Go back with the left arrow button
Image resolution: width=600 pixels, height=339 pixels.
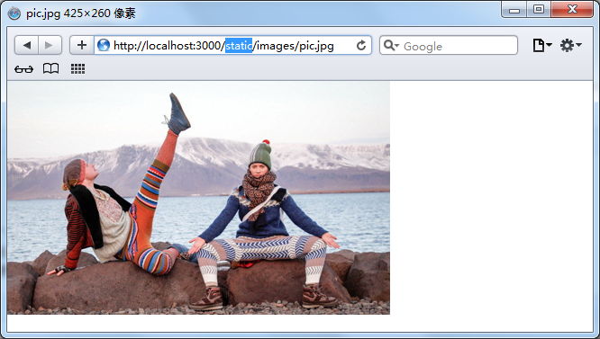(x=26, y=46)
